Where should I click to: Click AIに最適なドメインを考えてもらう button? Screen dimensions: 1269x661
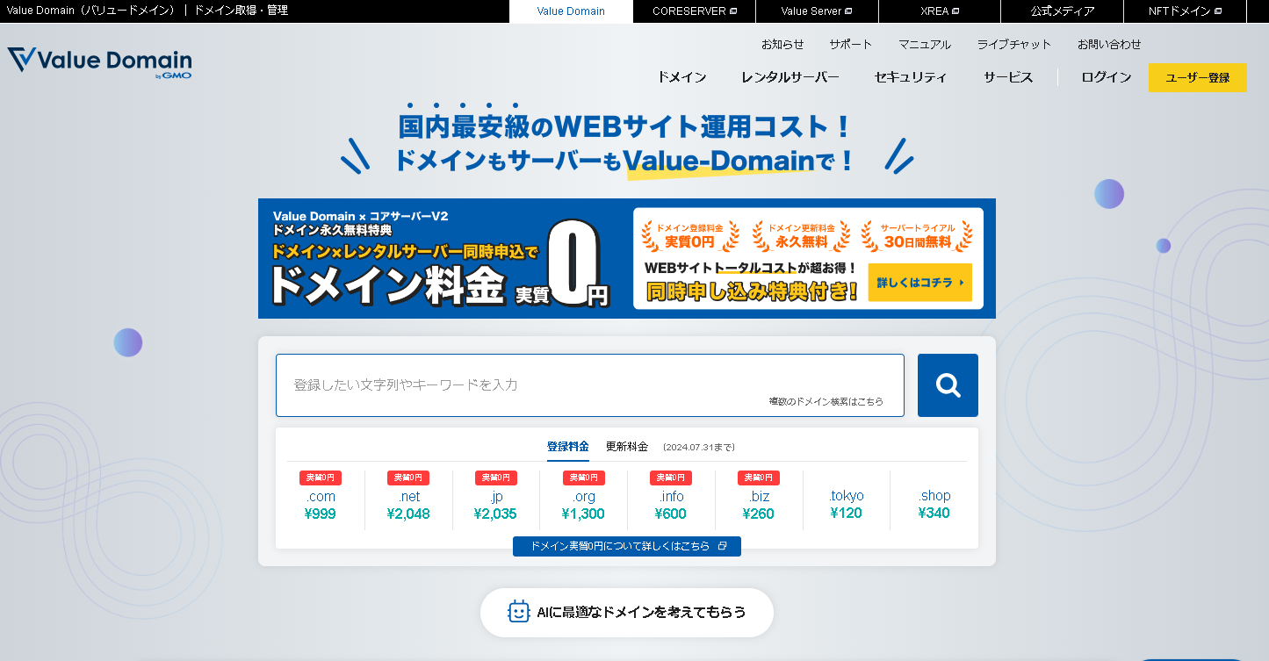pyautogui.click(x=627, y=612)
